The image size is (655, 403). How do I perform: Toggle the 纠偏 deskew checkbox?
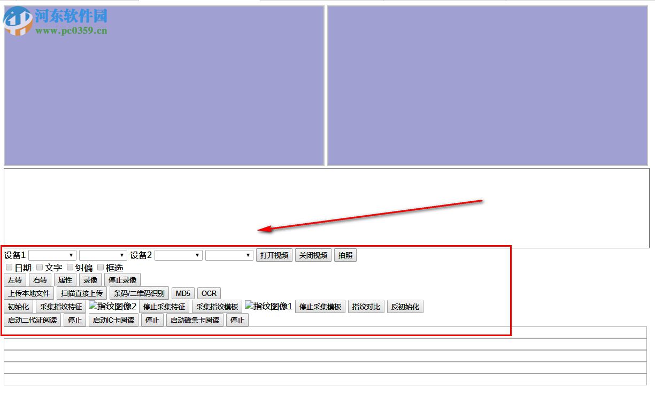pyautogui.click(x=70, y=267)
